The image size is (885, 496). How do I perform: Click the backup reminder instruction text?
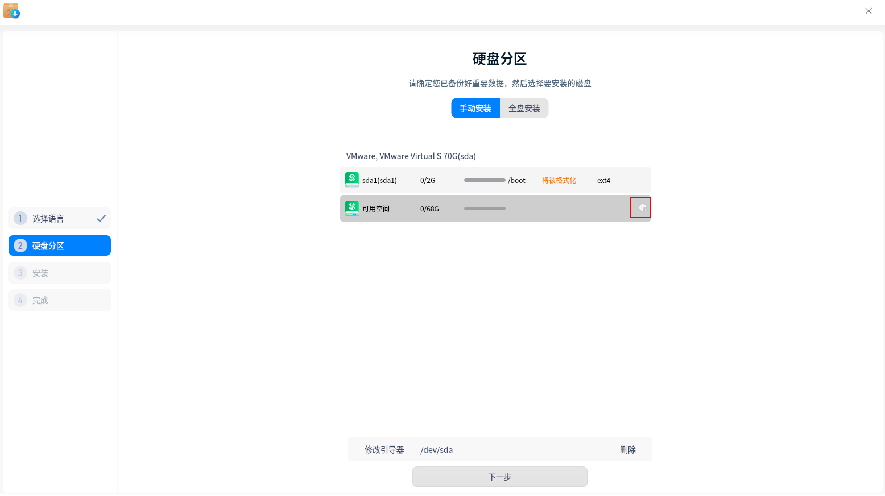tap(500, 83)
